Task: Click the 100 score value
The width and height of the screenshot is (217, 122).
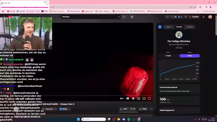Action: pyautogui.click(x=163, y=99)
